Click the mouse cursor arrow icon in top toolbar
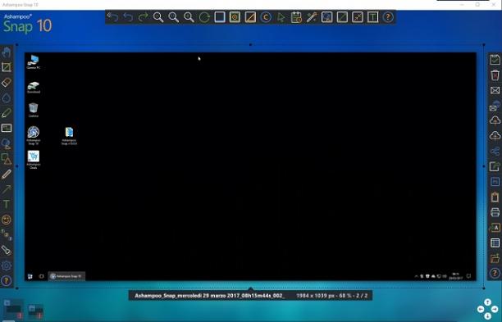Image resolution: width=502 pixels, height=322 pixels. 281,17
